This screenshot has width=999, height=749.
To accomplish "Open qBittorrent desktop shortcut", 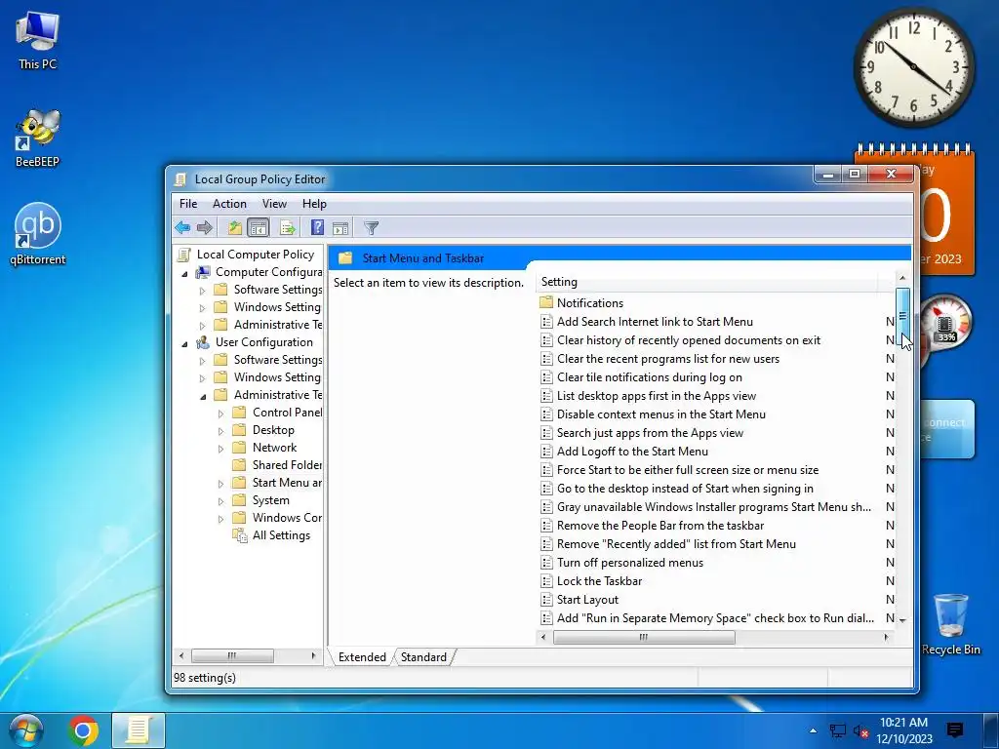I will (x=38, y=234).
